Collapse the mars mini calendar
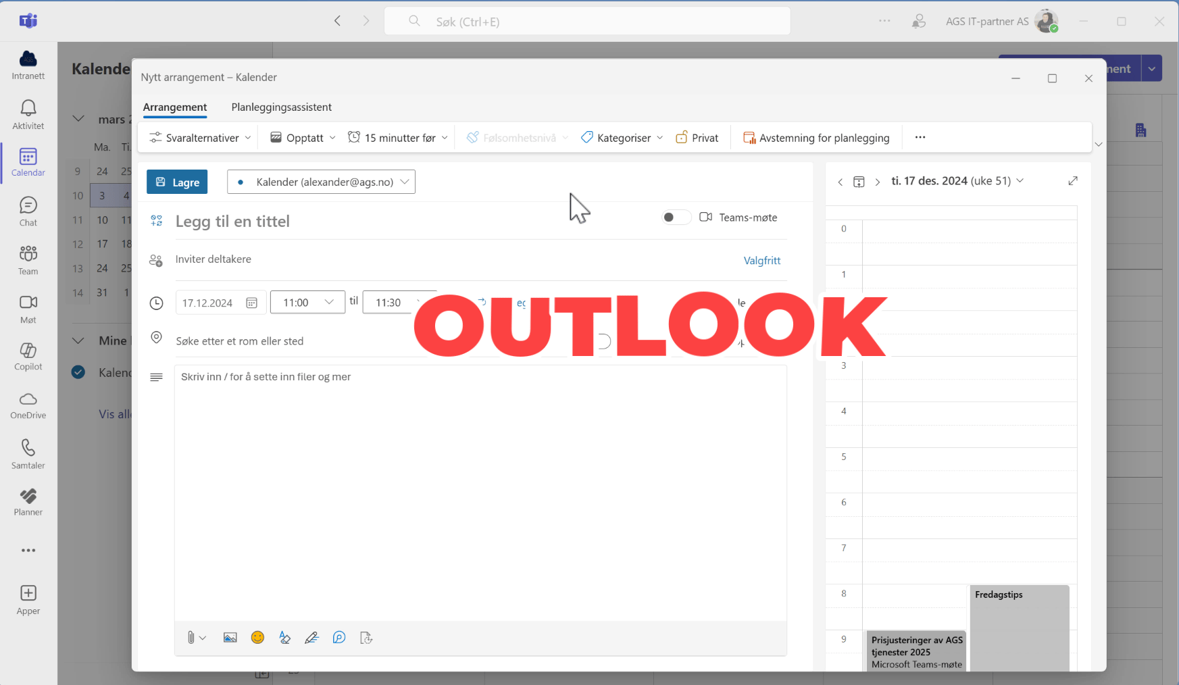The image size is (1179, 685). coord(78,119)
